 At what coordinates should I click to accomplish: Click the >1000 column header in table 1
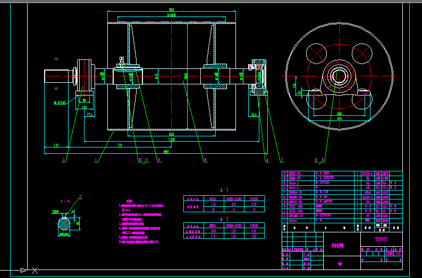coord(254,198)
